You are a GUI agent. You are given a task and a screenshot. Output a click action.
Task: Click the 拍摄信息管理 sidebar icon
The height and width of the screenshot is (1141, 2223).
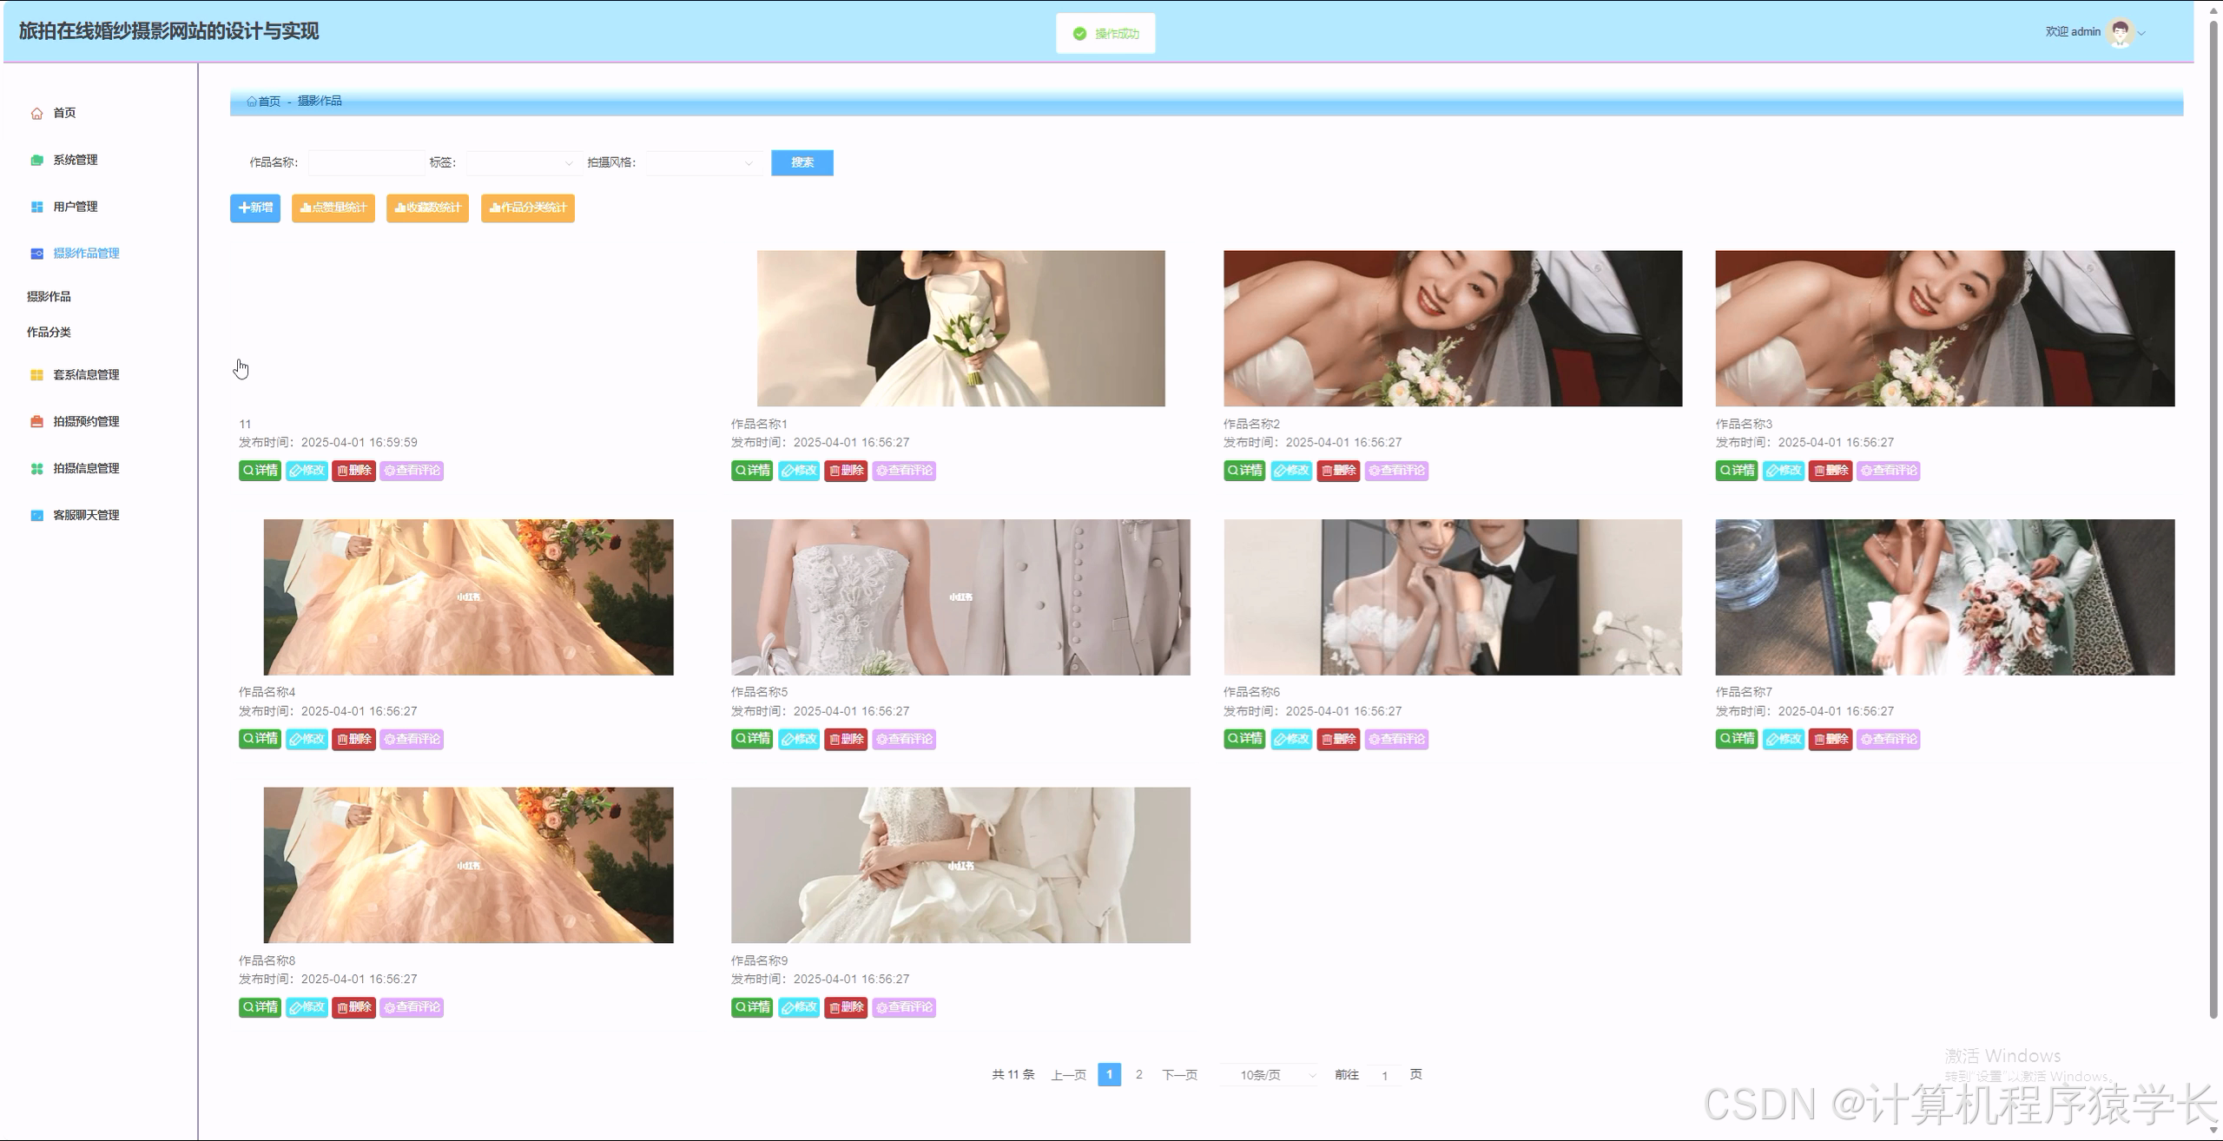coord(36,469)
